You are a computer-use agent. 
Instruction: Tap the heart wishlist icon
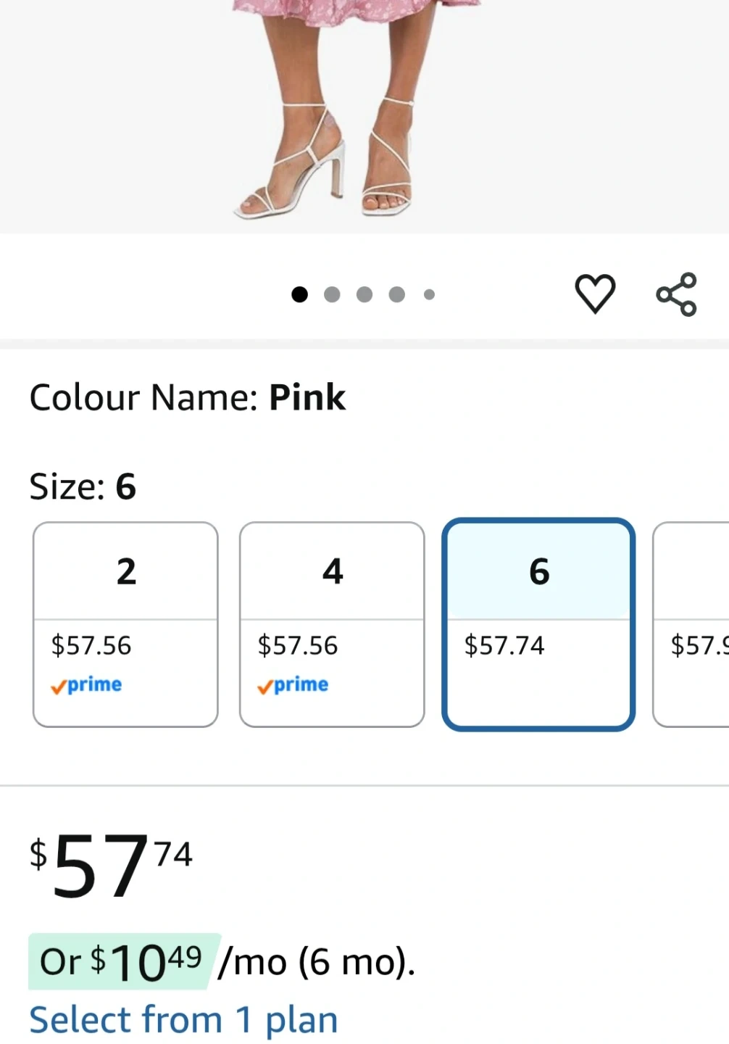pos(595,294)
